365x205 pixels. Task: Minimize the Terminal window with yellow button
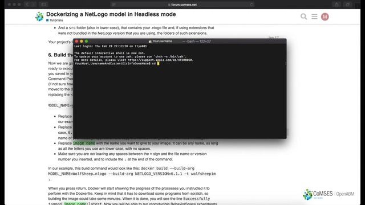click(x=82, y=41)
